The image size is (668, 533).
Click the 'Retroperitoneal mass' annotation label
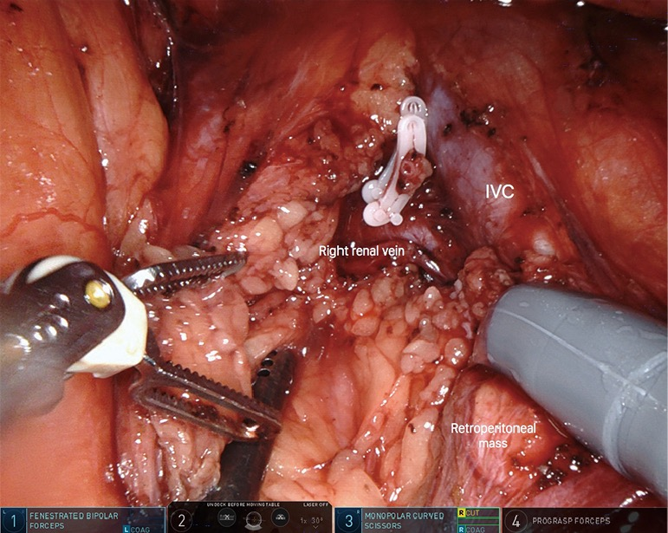click(x=493, y=435)
